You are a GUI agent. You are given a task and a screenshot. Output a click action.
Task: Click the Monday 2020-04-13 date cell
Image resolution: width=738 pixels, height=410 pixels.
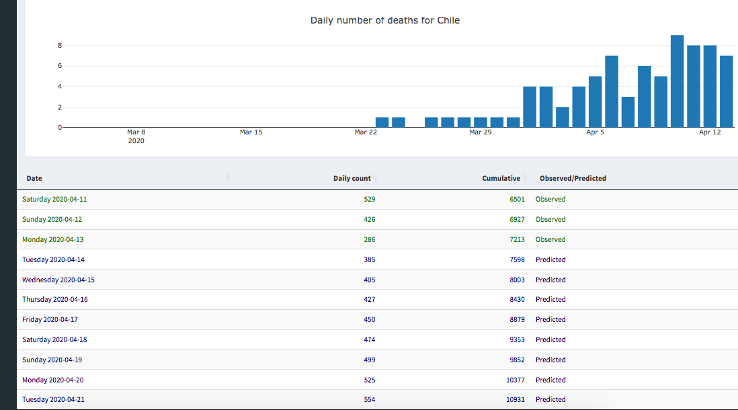[x=53, y=239]
